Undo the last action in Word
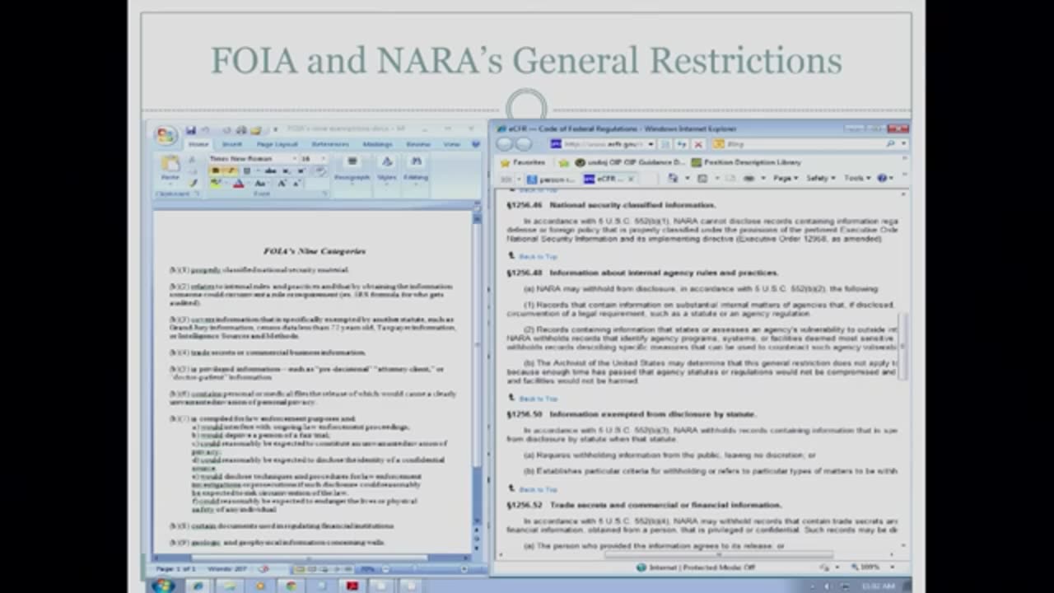Viewport: 1054px width, 593px height. [x=205, y=130]
